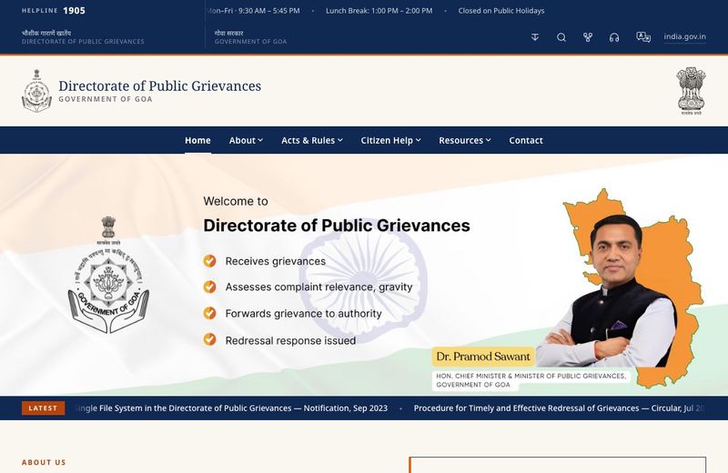Click the helpline number 1905
728x473 pixels.
click(75, 11)
